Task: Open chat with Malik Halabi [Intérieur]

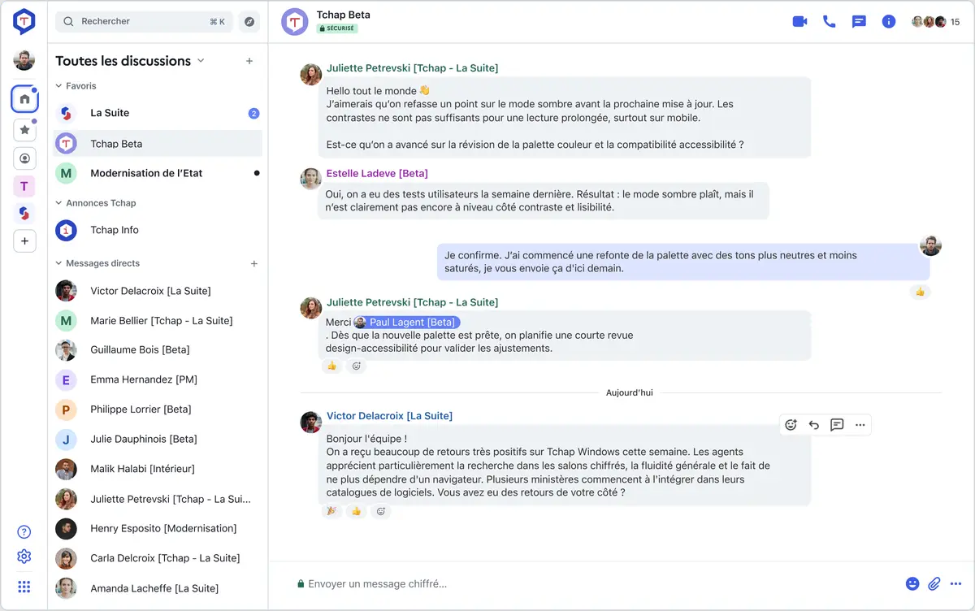Action: pyautogui.click(x=158, y=469)
